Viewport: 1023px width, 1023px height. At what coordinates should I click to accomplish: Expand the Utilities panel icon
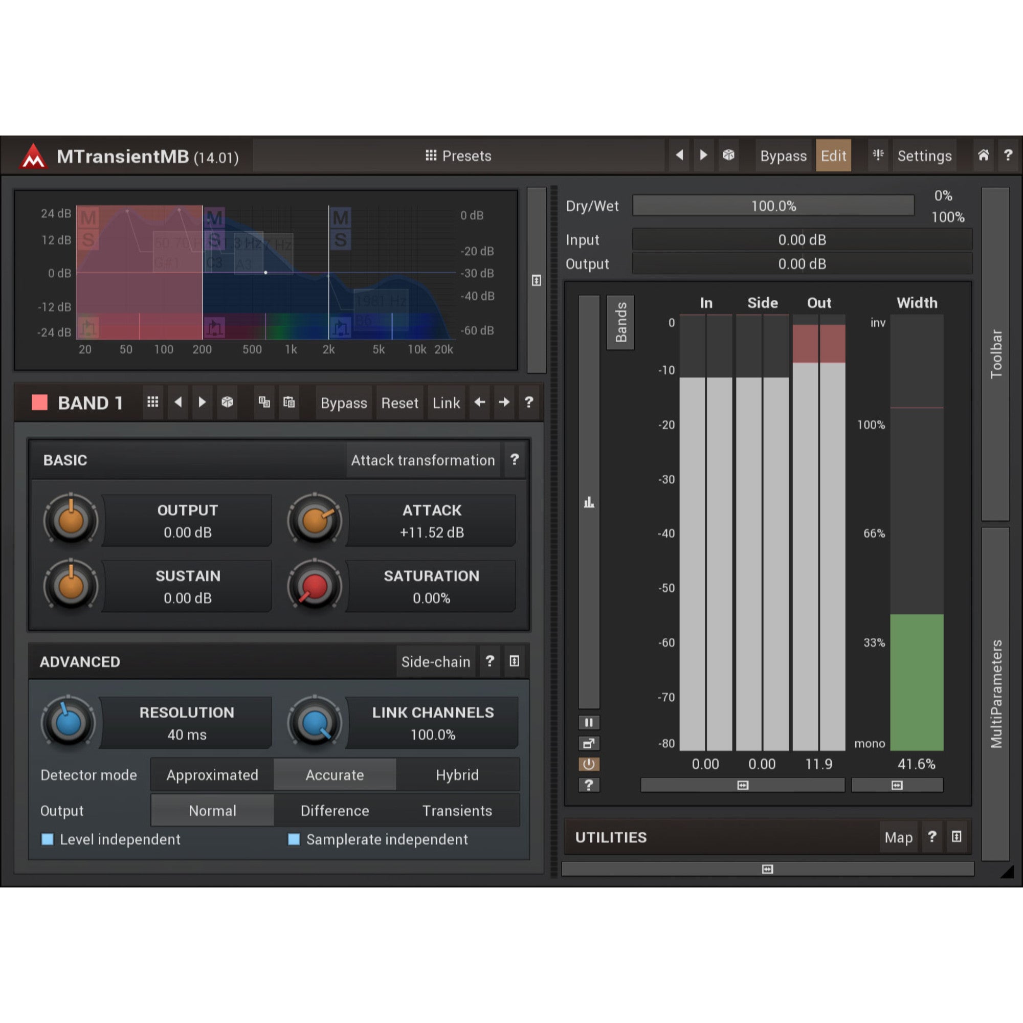957,837
